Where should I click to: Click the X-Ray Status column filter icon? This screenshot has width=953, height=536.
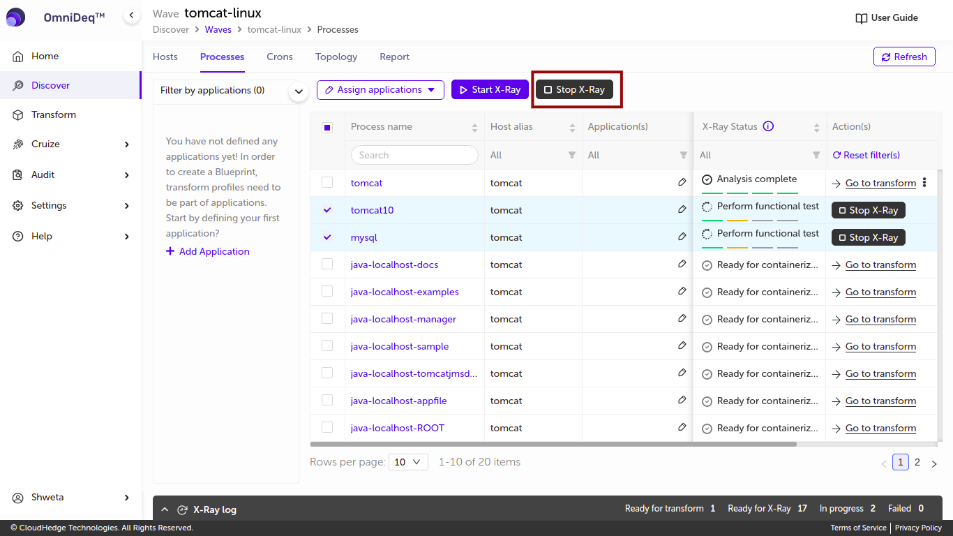pos(816,155)
